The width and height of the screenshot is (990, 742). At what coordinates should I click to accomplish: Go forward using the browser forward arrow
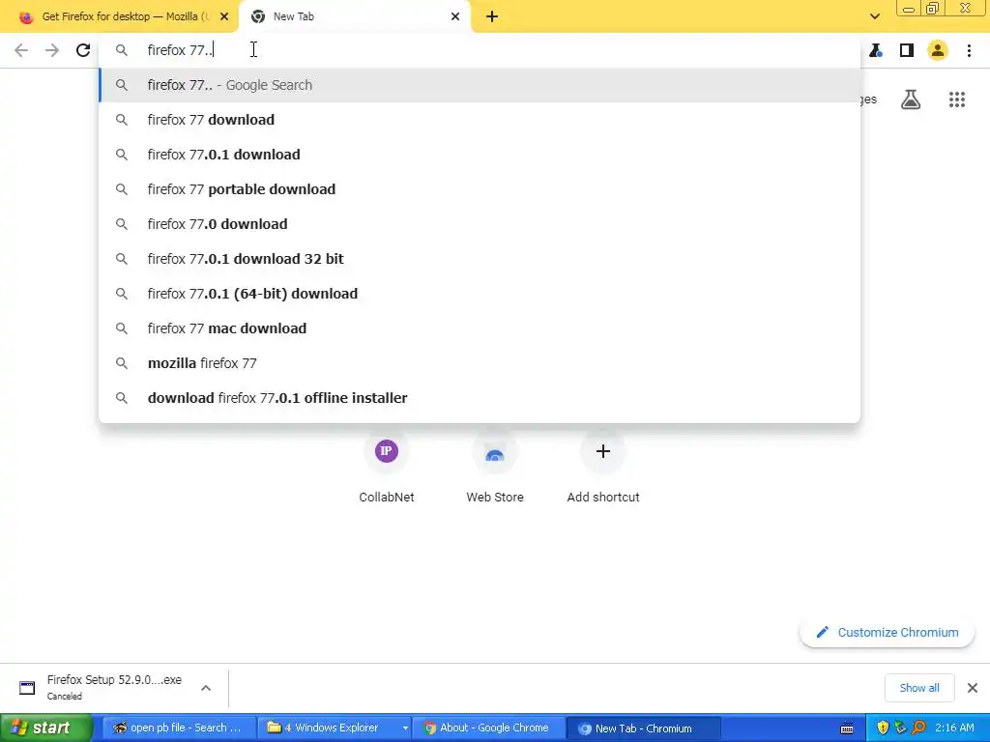52,50
